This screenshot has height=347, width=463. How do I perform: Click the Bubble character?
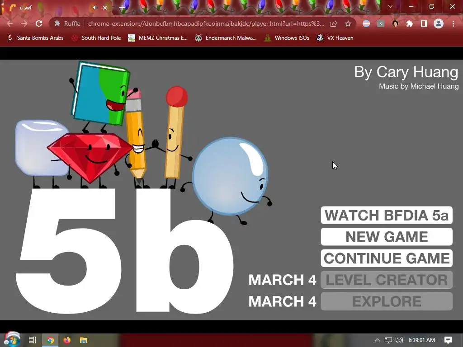230,177
